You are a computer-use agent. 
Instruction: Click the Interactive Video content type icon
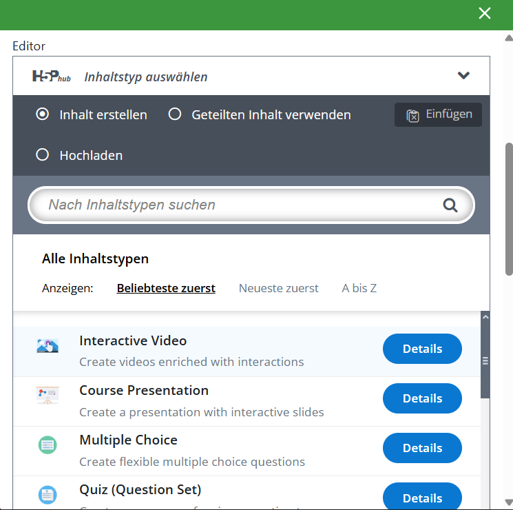pyautogui.click(x=48, y=346)
